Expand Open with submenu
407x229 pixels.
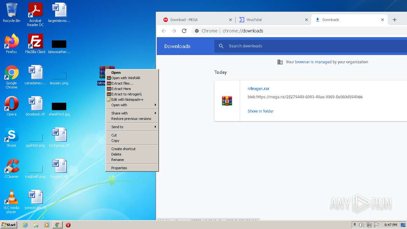coord(132,105)
